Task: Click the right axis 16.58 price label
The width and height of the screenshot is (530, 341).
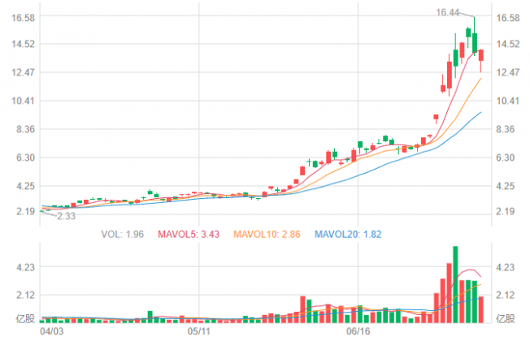Action: pyautogui.click(x=508, y=18)
